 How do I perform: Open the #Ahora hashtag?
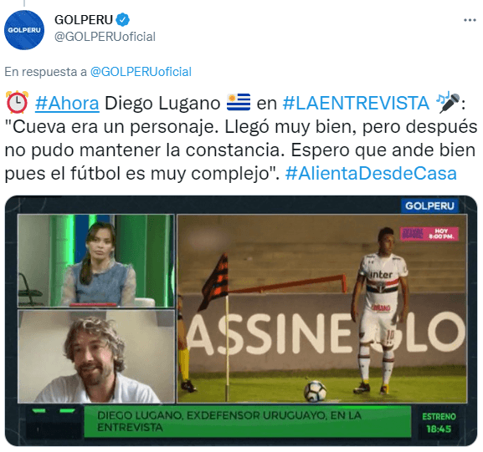(x=67, y=103)
